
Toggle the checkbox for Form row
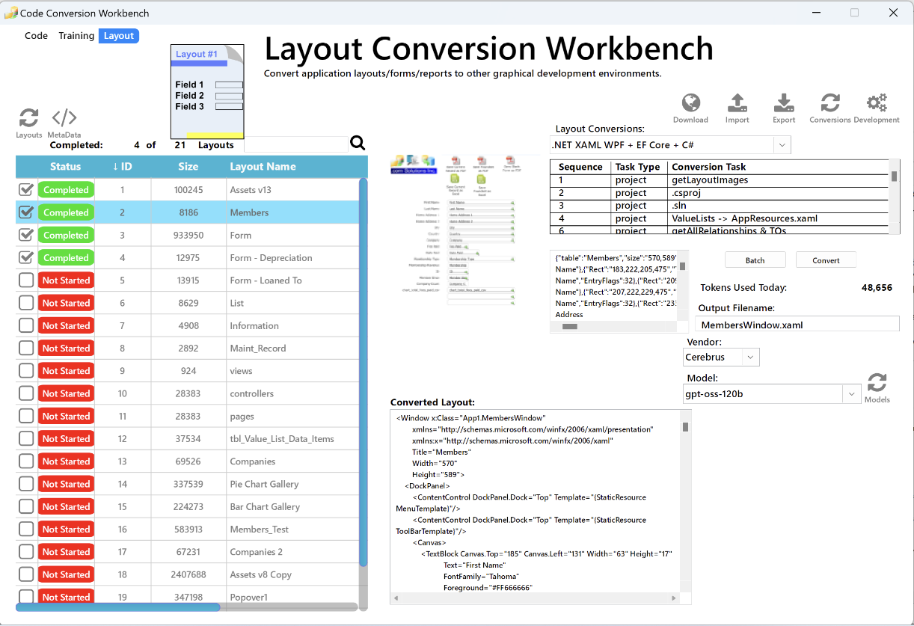coord(26,235)
